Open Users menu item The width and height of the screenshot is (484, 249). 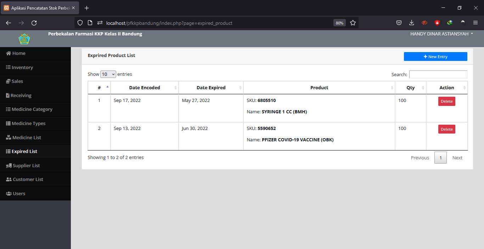pos(35,194)
